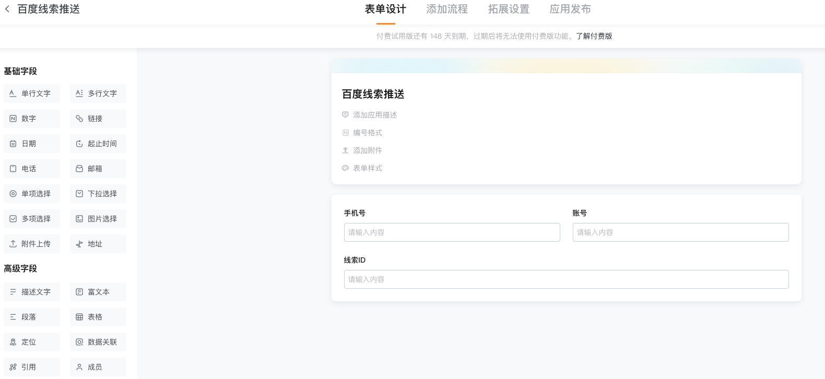Select the 手机号 field label

(x=355, y=213)
